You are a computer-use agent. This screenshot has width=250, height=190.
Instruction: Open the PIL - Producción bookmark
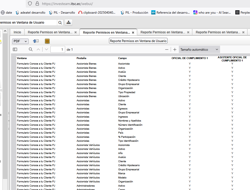coord(134,12)
